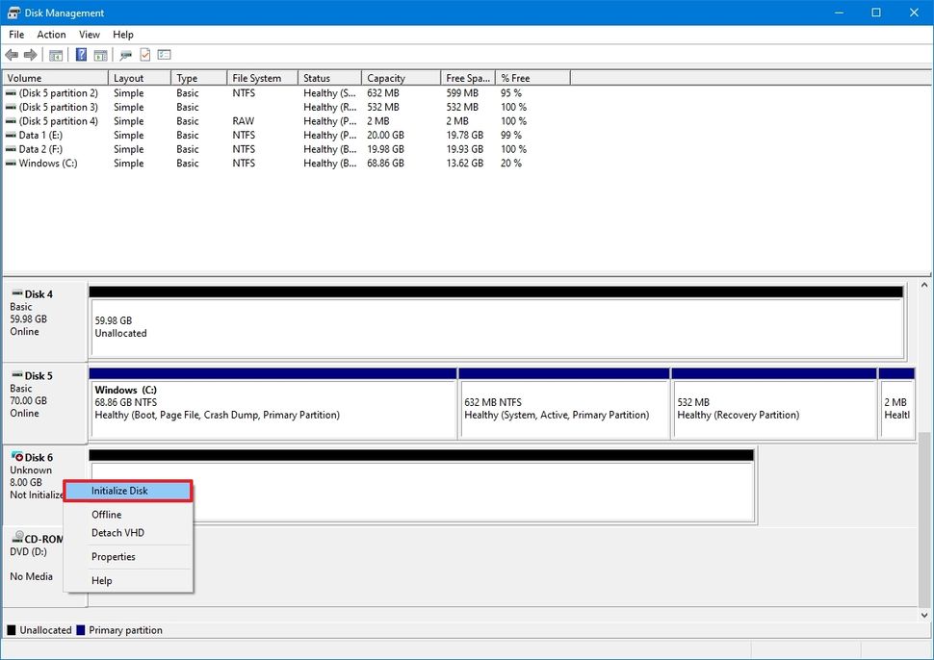The image size is (934, 660).
Task: Click the Forward arrow in the toolbar
Action: point(31,55)
